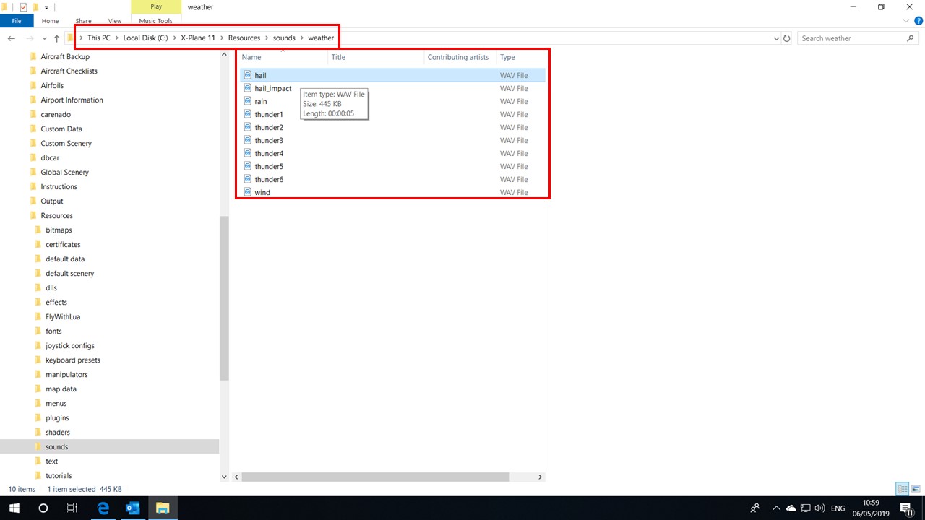Select the thunder3 file icon

(248, 140)
